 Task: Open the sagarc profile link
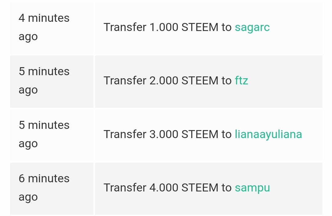(x=252, y=27)
